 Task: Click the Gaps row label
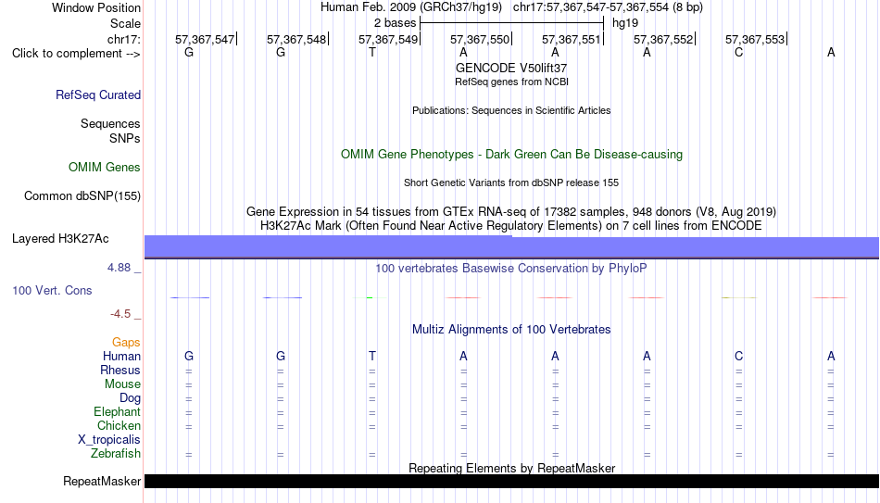[x=126, y=343]
